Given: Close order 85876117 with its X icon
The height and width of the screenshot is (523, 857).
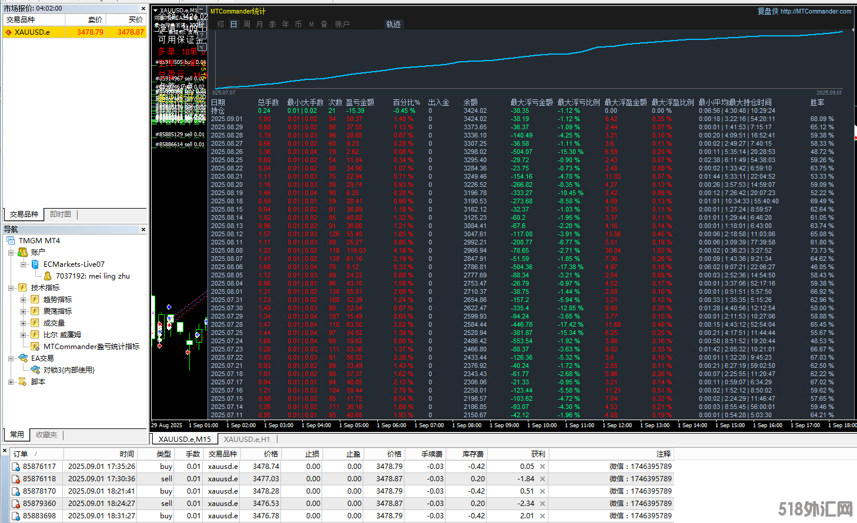Looking at the screenshot, I should [x=542, y=467].
